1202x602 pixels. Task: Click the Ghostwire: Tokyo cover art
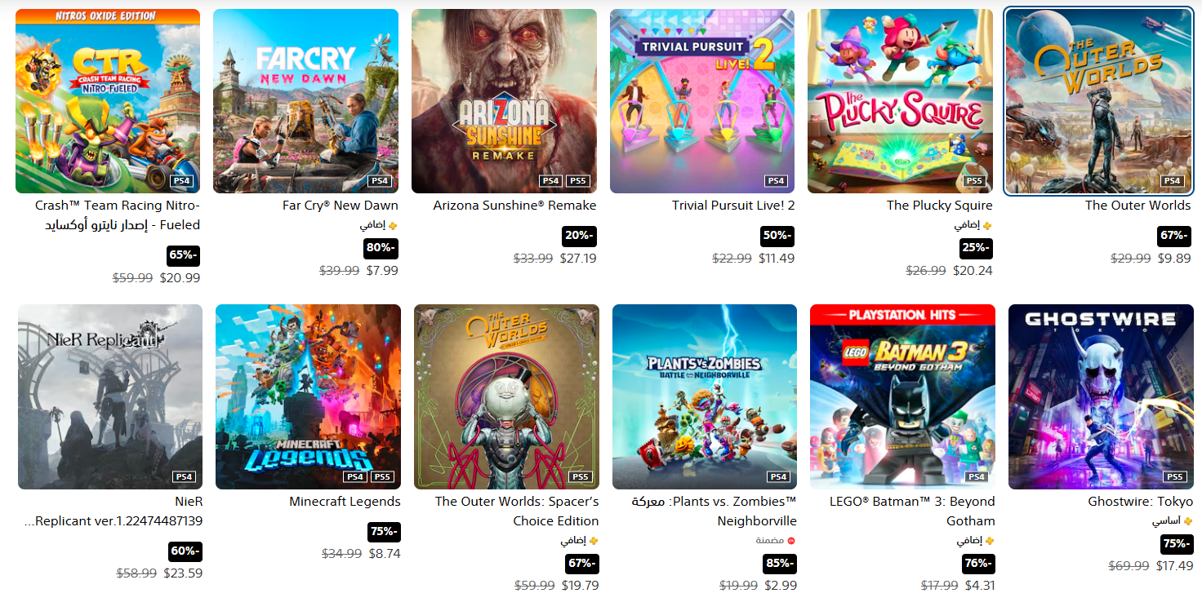1101,396
